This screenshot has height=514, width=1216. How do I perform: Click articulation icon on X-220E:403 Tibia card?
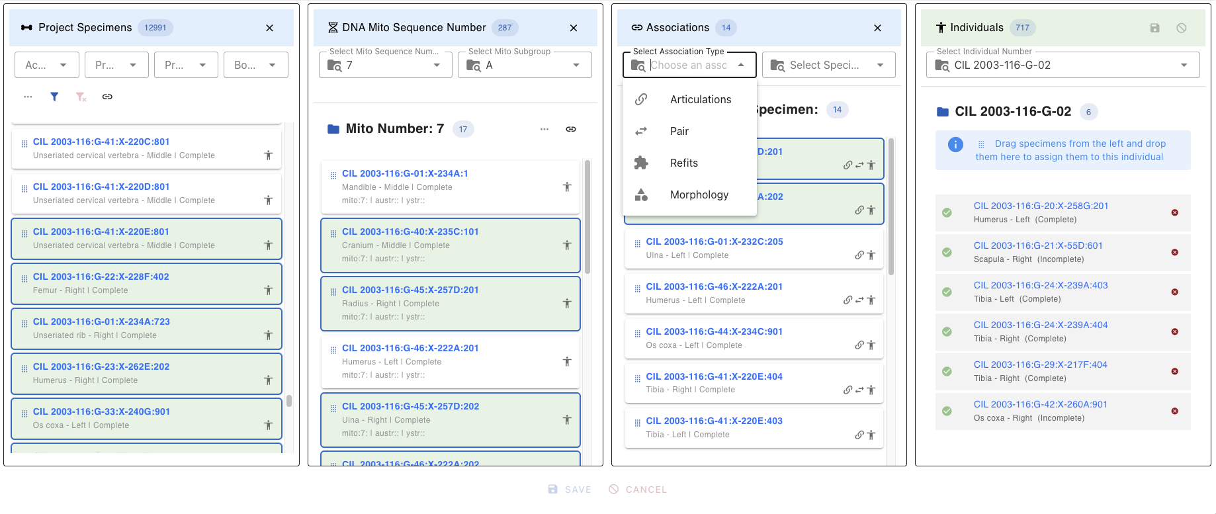[x=859, y=435]
